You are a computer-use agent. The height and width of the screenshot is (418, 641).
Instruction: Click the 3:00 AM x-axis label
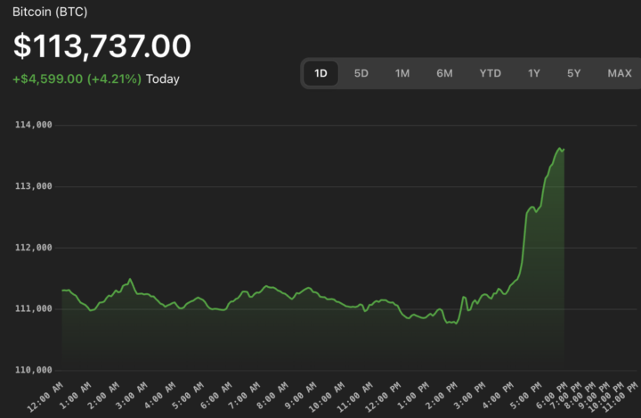132,396
